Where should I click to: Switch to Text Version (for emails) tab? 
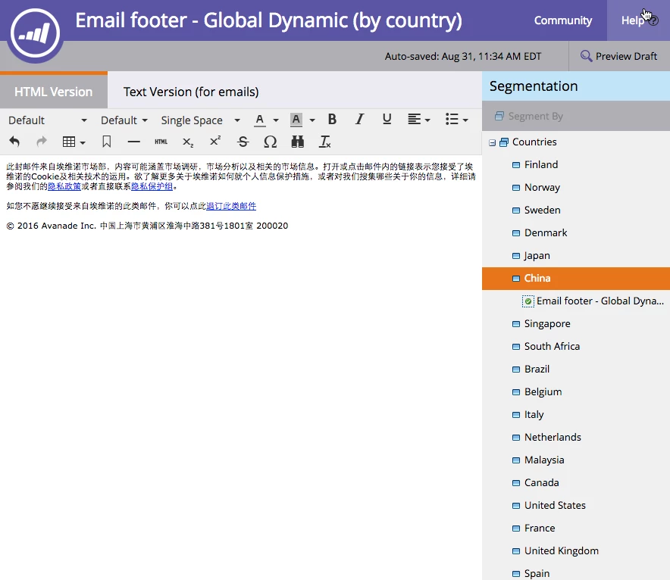191,92
